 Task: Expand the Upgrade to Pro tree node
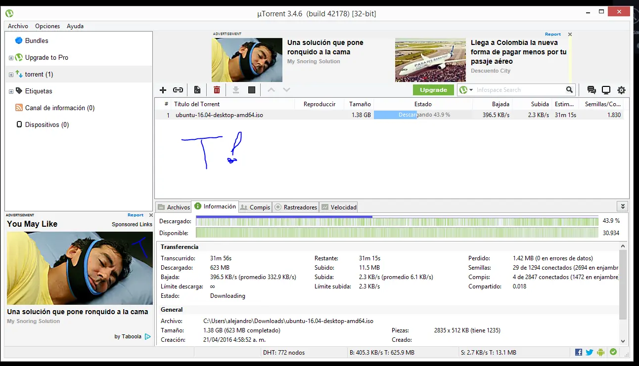click(11, 58)
